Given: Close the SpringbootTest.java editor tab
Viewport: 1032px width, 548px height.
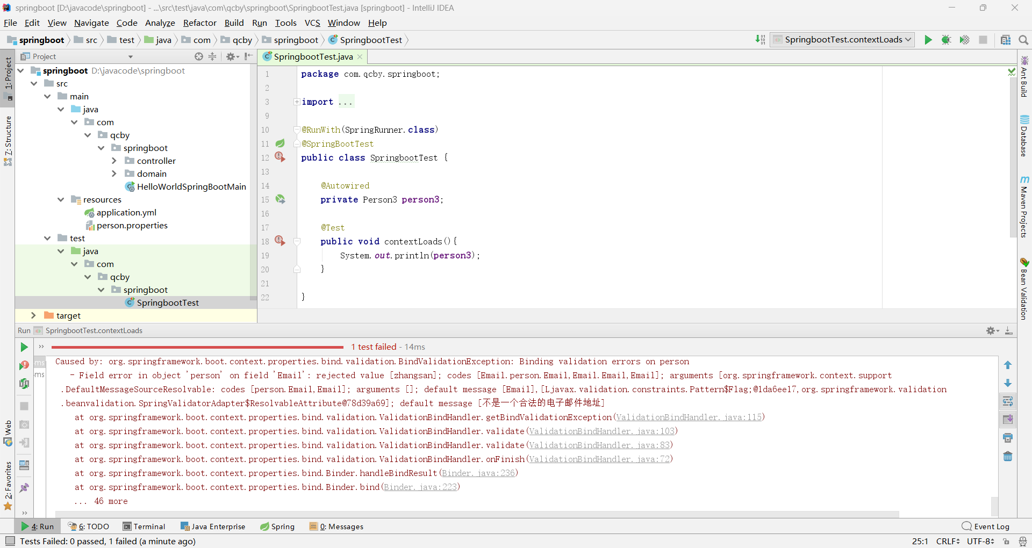Looking at the screenshot, I should 360,57.
